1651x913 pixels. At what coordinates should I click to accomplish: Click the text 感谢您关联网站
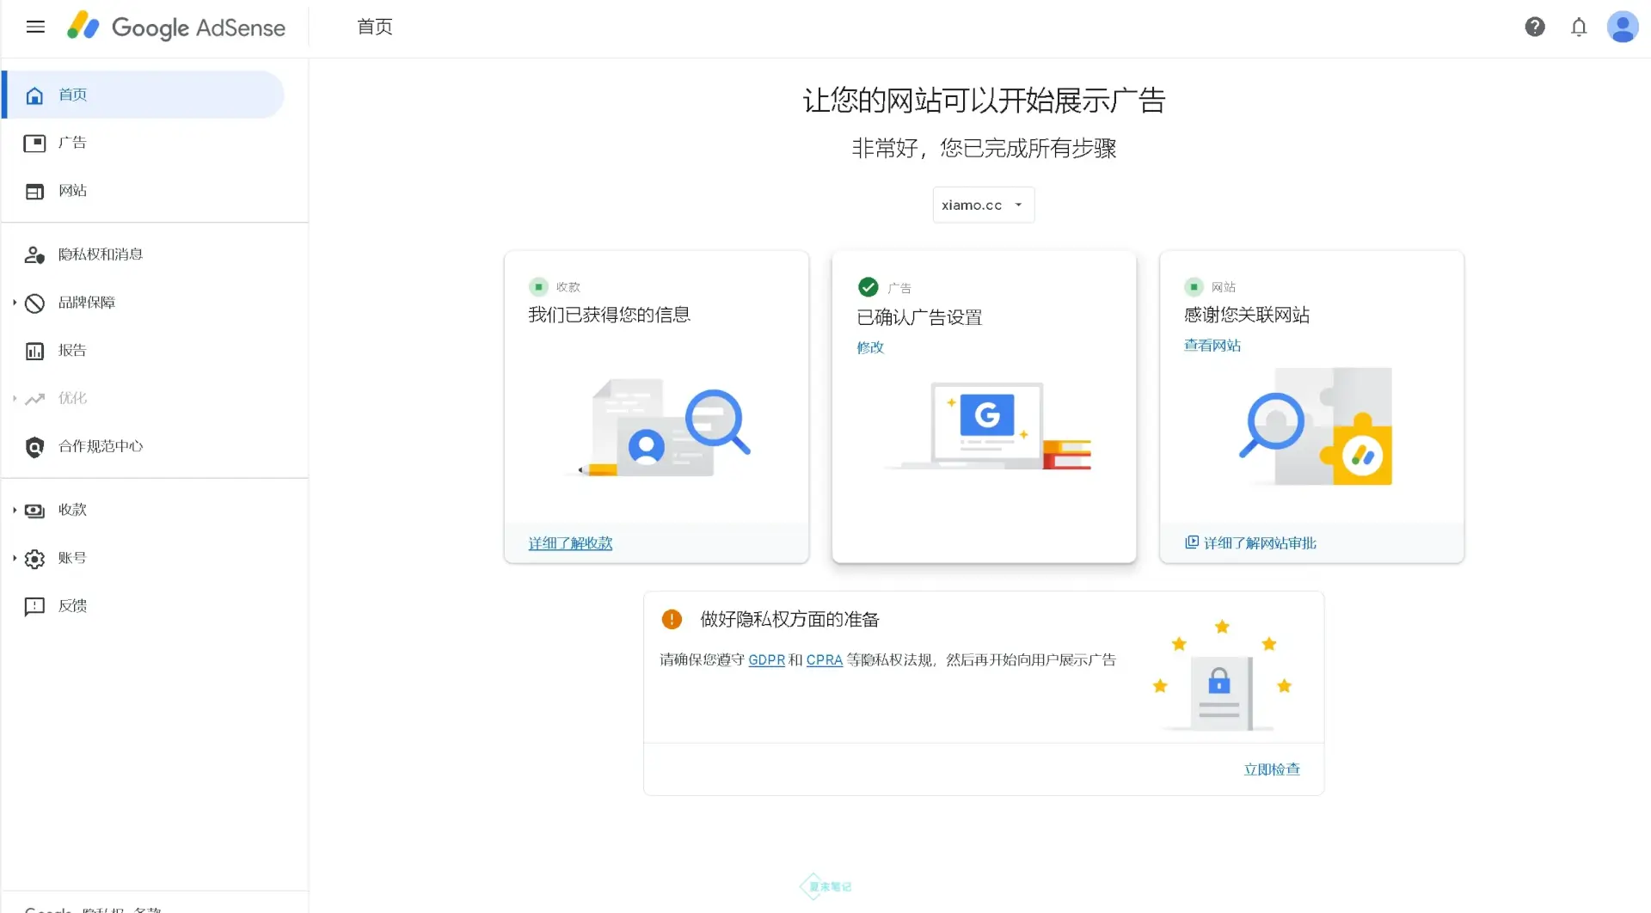[x=1247, y=315]
